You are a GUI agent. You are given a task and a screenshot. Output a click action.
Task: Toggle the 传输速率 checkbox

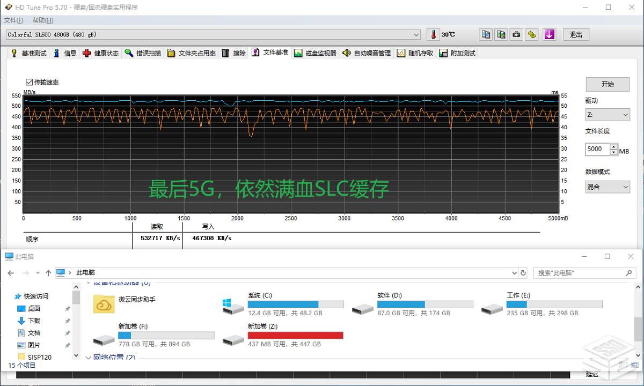(28, 81)
